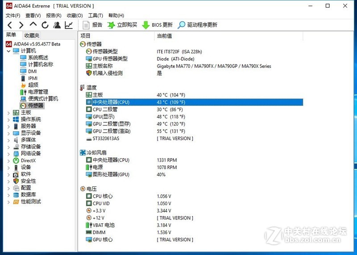Click the 立即购买 toolbar button label
Screen dimensions: 357x255
point(127,25)
